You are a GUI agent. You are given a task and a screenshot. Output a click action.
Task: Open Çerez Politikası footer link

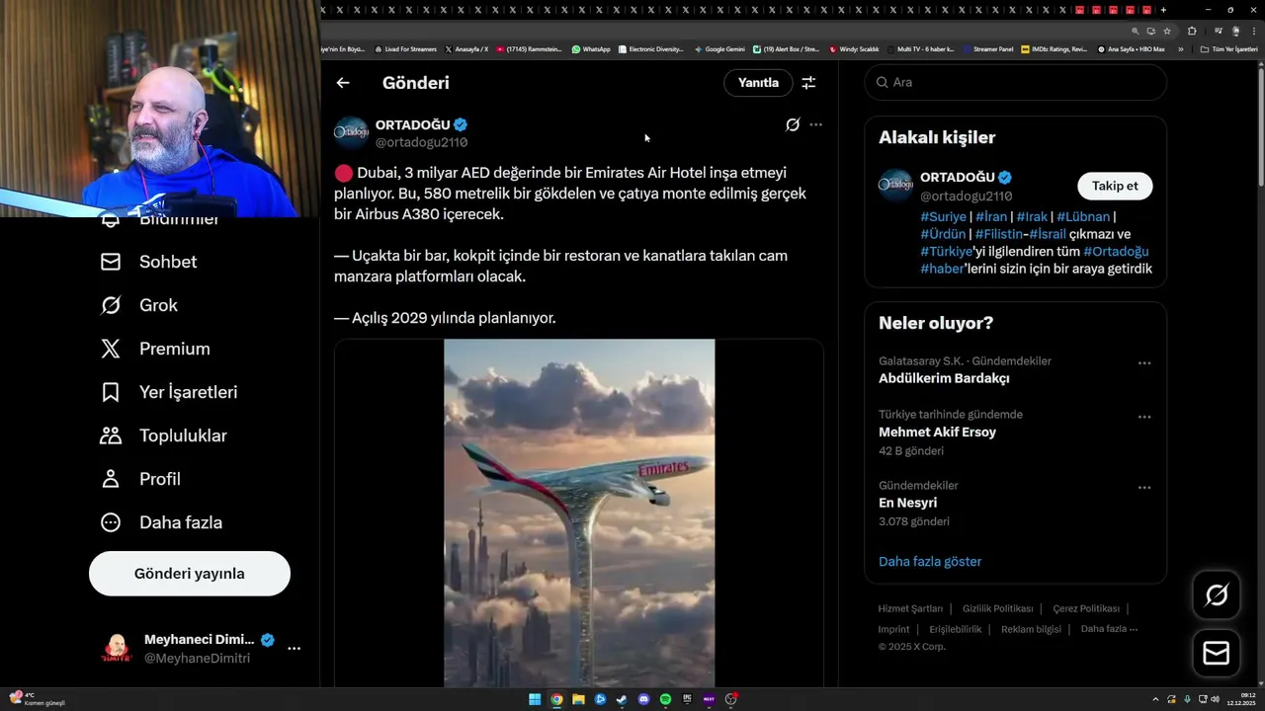coord(1086,608)
